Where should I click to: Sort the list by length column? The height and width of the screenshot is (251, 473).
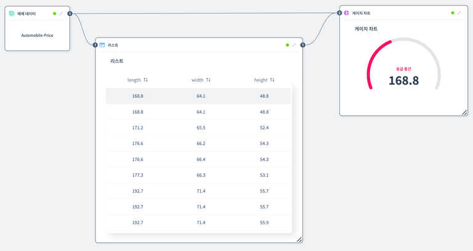point(145,80)
